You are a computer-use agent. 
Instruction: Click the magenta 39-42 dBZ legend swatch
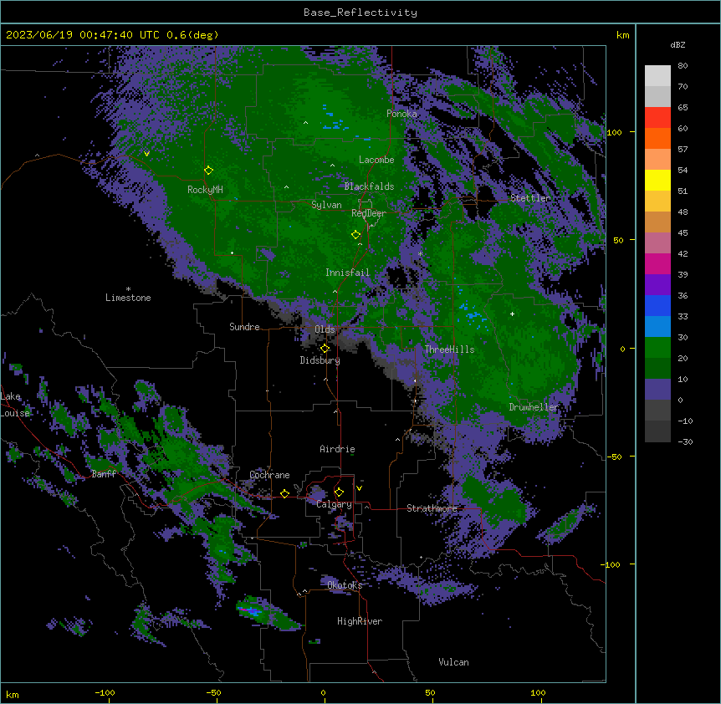[657, 263]
